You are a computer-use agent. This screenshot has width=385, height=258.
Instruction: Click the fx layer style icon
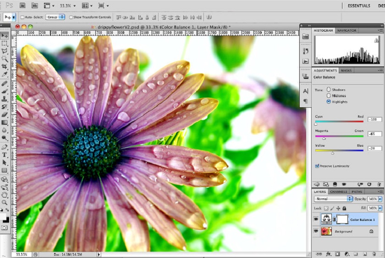coord(329,253)
